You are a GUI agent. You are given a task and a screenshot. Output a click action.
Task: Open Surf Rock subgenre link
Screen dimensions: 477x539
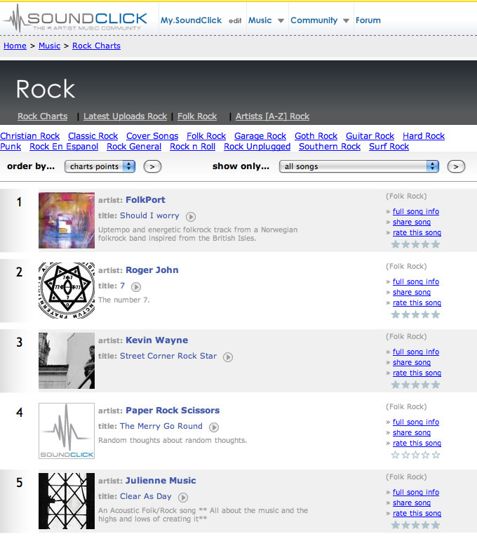point(389,147)
